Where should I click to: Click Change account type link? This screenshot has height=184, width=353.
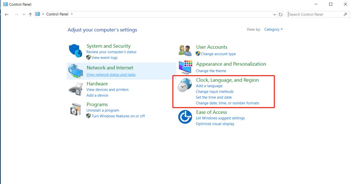click(x=218, y=54)
